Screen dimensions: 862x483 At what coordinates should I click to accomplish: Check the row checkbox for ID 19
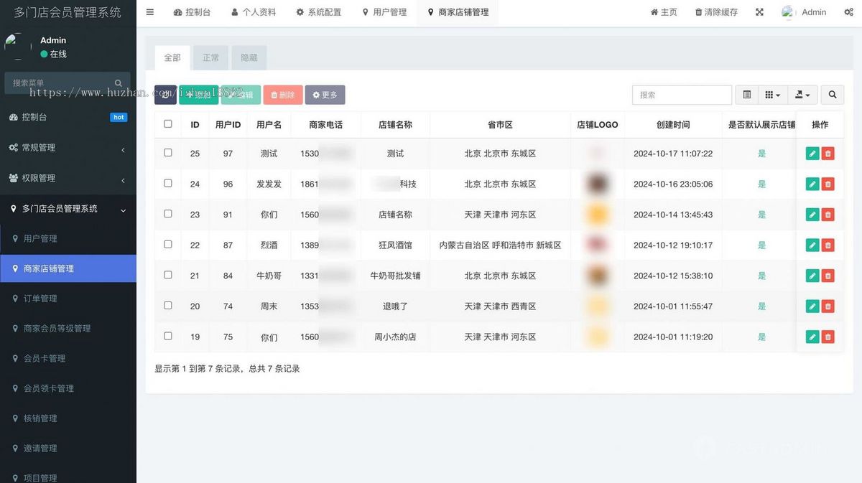[167, 336]
